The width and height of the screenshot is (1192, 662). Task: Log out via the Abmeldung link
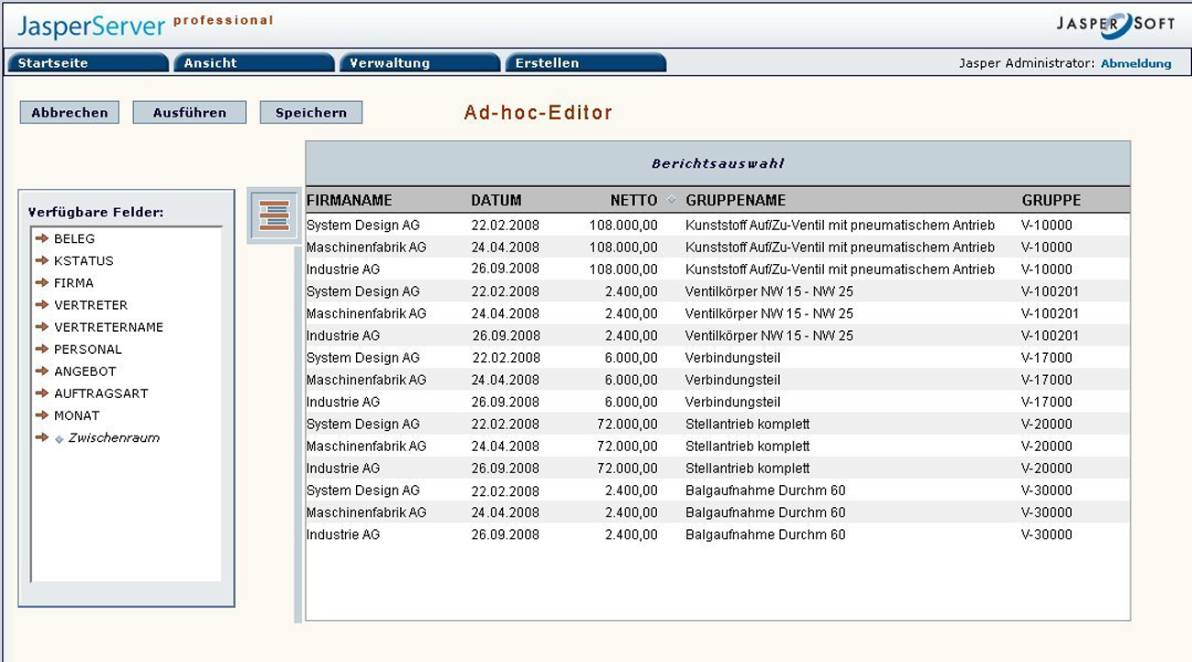1135,63
